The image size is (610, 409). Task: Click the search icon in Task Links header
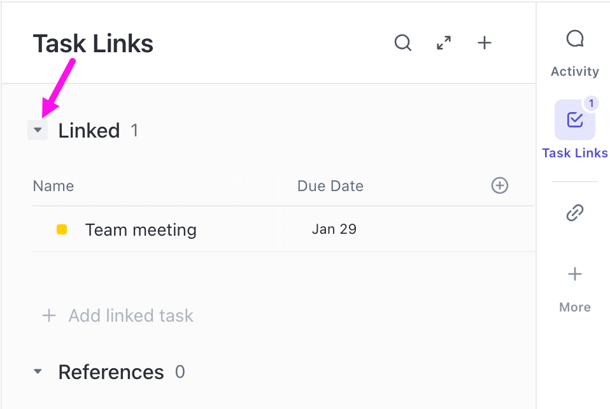coord(403,43)
